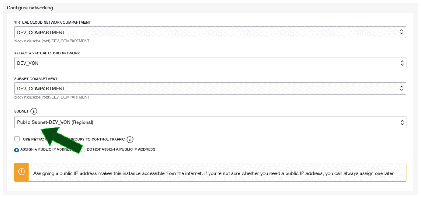Click the green arrow annotation graphic

[64, 140]
